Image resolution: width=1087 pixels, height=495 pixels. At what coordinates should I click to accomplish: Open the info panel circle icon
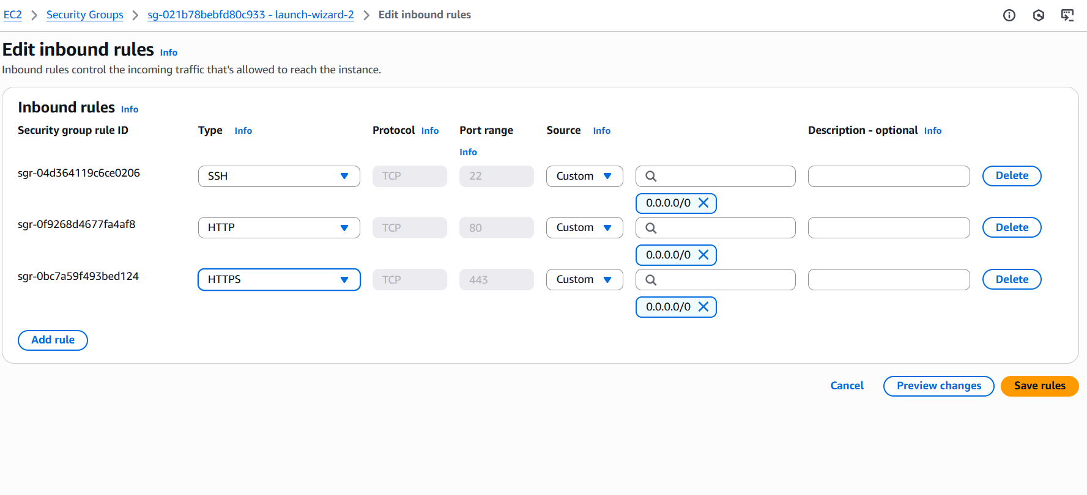pyautogui.click(x=1009, y=15)
